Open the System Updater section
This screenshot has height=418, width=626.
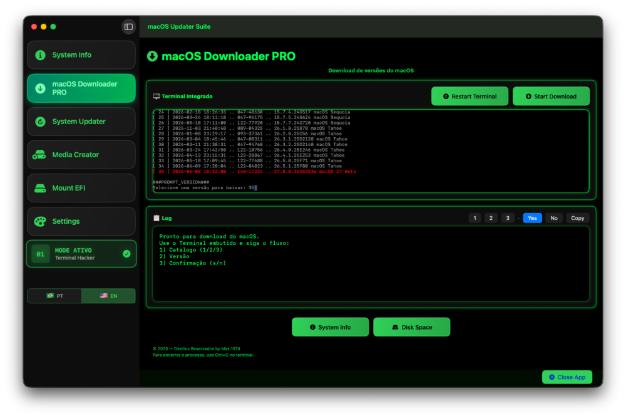pos(81,122)
